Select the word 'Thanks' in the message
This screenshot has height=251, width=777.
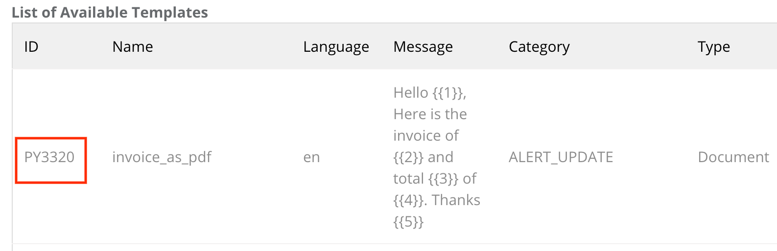[x=456, y=200]
